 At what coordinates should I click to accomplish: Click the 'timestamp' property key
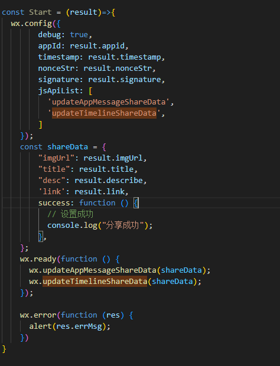(58, 57)
